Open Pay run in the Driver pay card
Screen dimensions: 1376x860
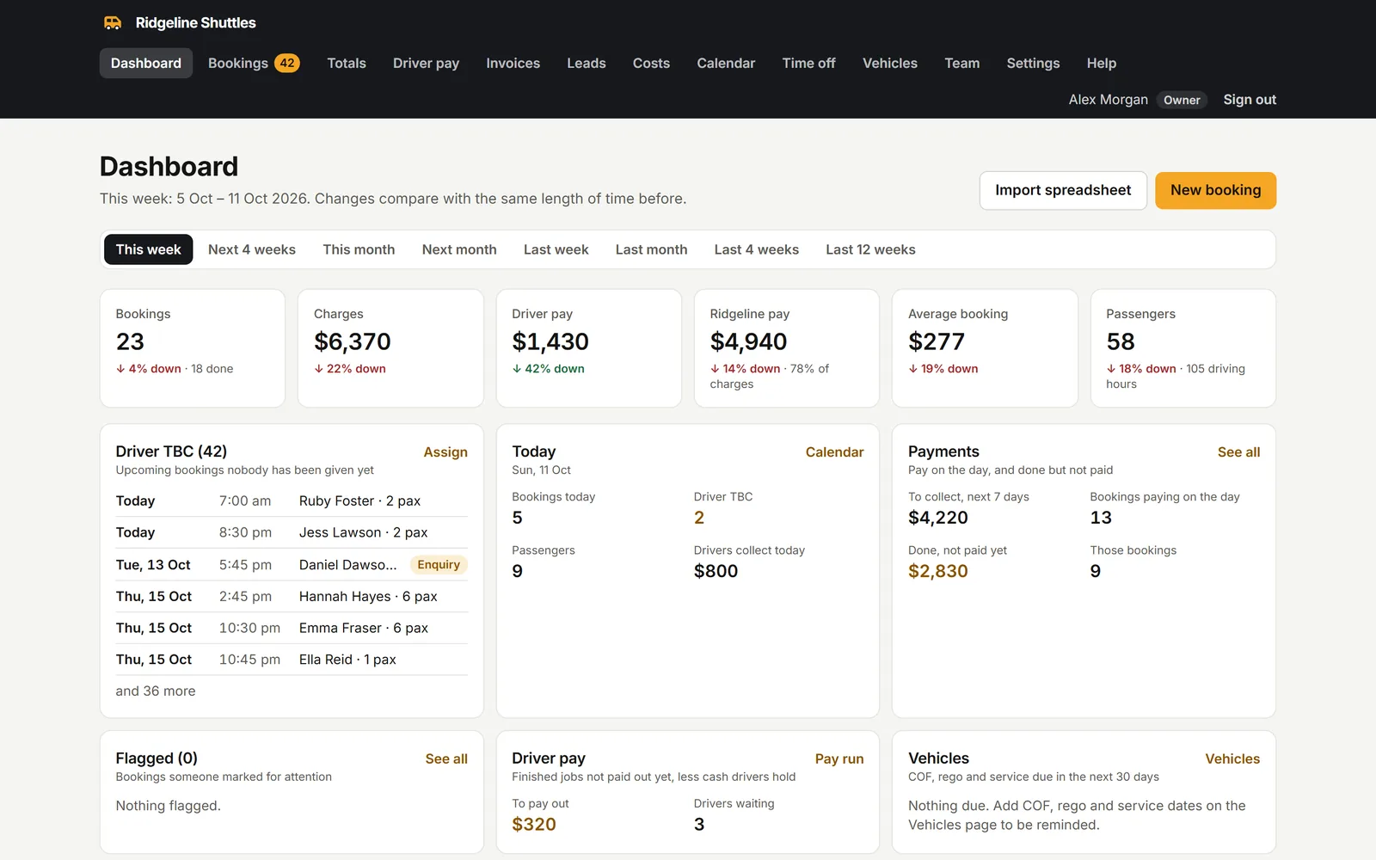[839, 759]
